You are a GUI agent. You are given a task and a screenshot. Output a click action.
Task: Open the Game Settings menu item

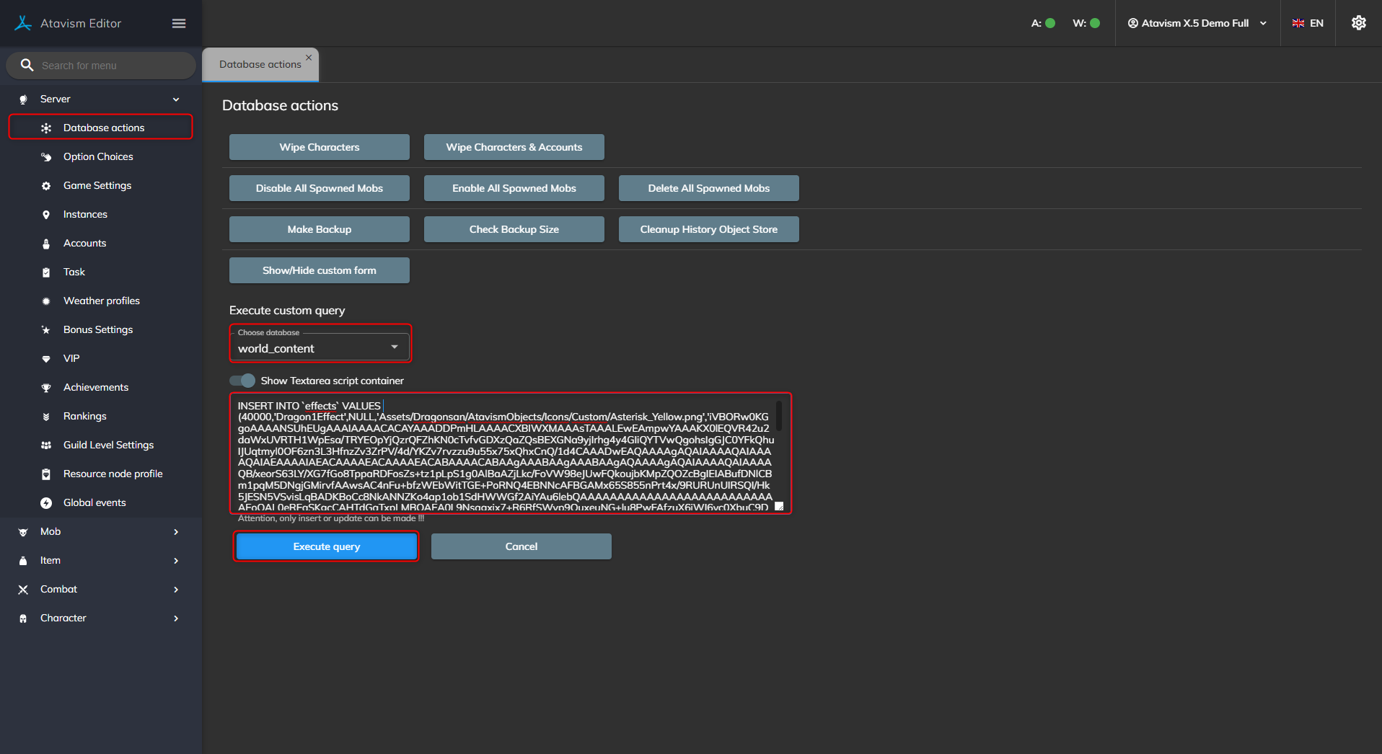click(97, 186)
